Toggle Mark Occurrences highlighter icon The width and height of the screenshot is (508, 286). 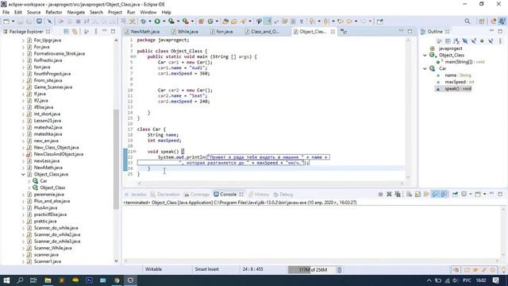coord(268,21)
